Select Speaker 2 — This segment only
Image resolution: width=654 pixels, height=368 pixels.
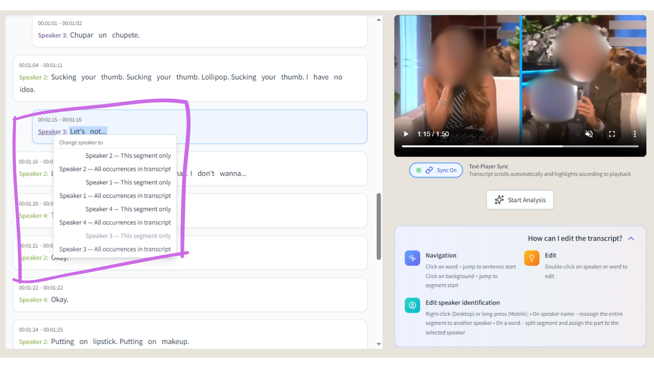[x=128, y=155]
